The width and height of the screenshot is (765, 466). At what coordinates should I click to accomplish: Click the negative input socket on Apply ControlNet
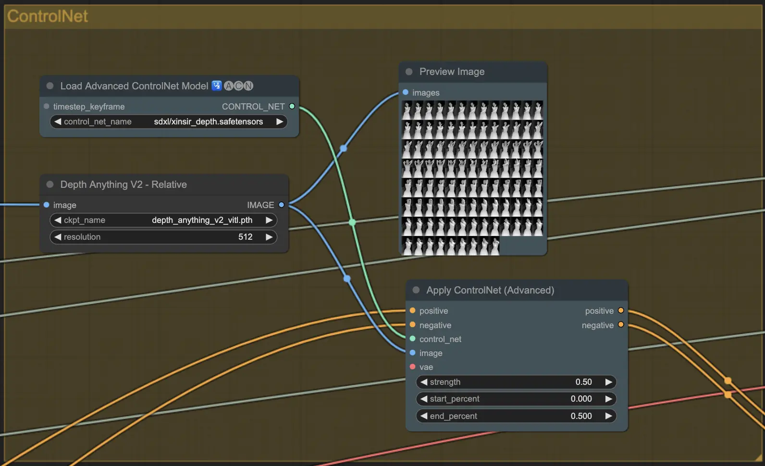point(412,325)
